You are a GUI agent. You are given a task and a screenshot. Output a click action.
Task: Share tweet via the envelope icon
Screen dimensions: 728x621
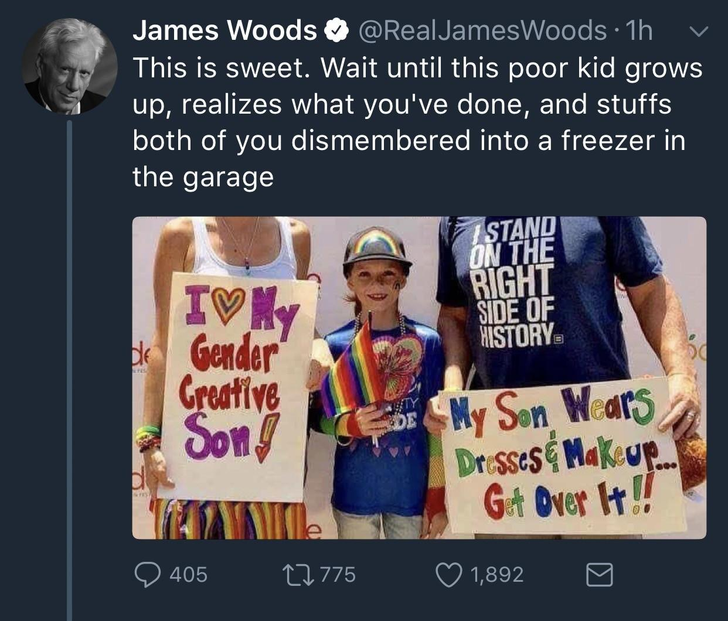click(600, 575)
